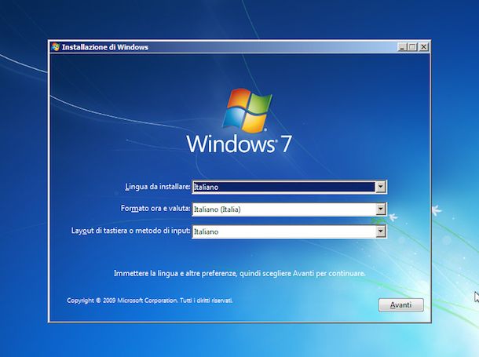Click the Lingua da installare label
Screen dimensions: 479x357
coord(158,187)
